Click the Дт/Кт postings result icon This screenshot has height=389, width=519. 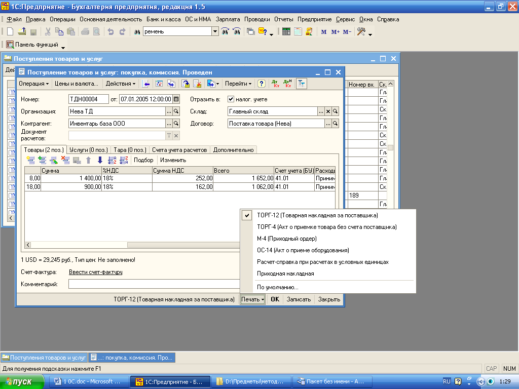point(275,84)
